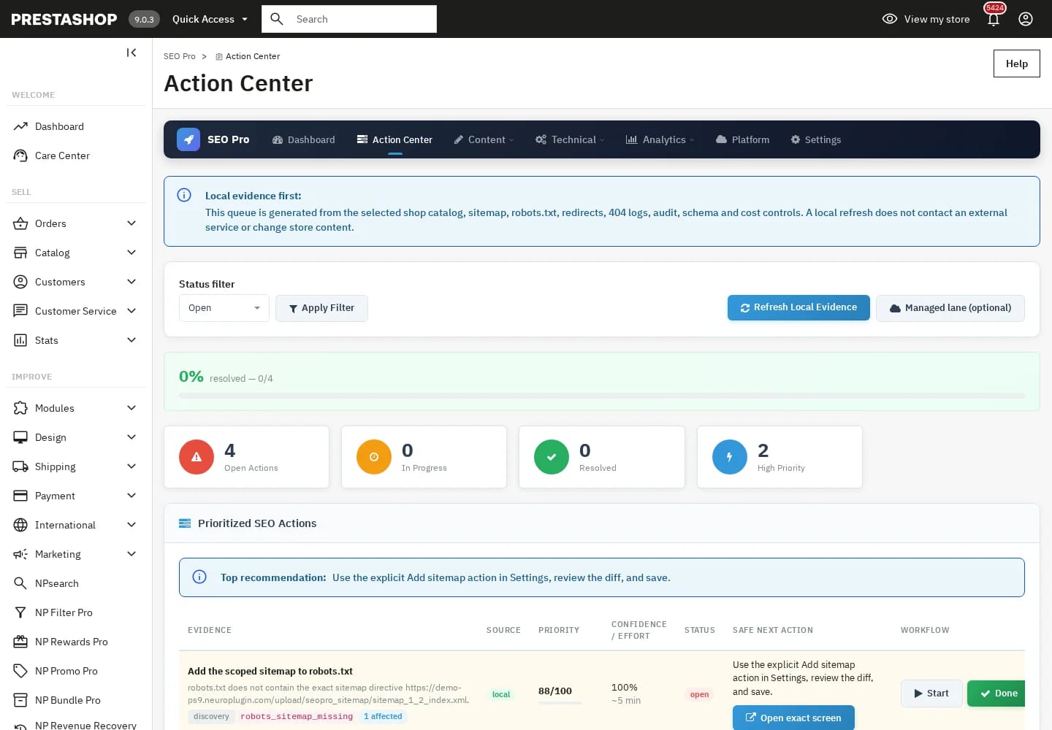1052x730 pixels.
Task: Click the SEO Pro breadcrumb link
Action: [179, 56]
